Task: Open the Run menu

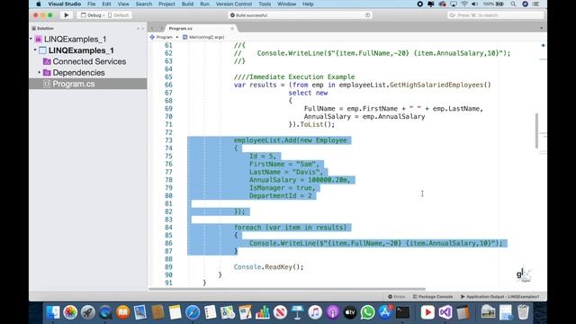Action: (x=204, y=4)
